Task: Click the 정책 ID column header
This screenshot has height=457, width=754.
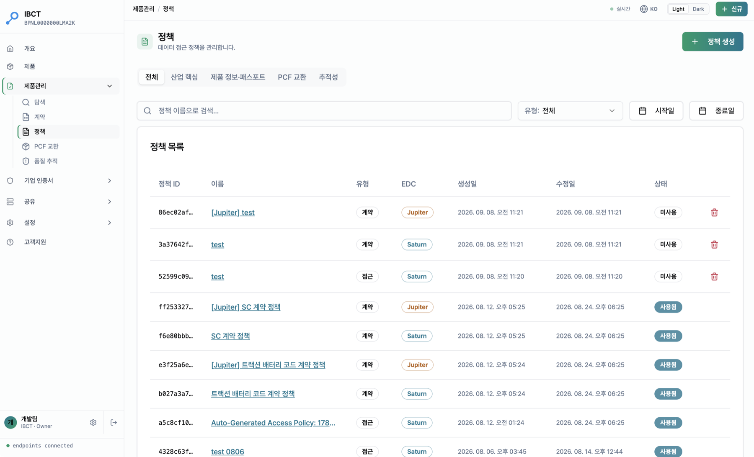Action: click(x=169, y=184)
